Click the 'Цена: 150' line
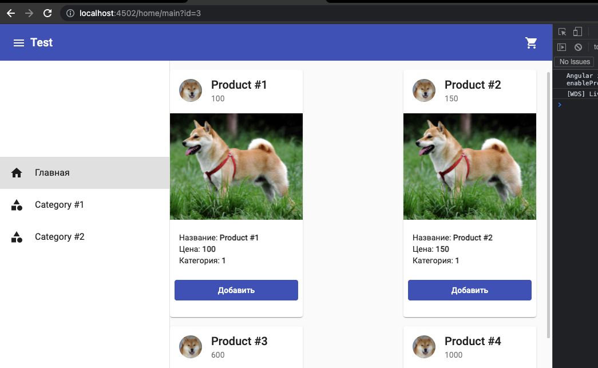The height and width of the screenshot is (368, 598). [x=430, y=249]
